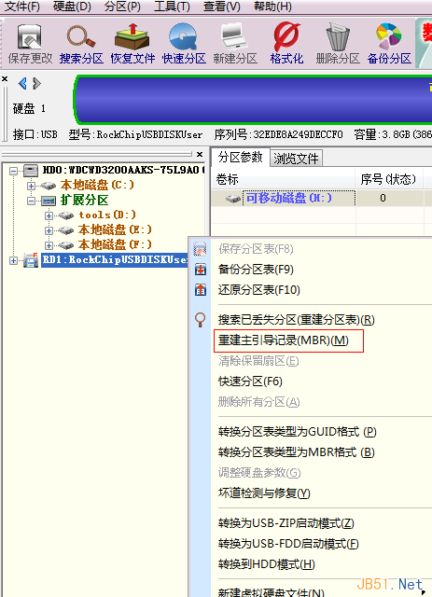Click the blue partition bar on disk map

click(254, 100)
